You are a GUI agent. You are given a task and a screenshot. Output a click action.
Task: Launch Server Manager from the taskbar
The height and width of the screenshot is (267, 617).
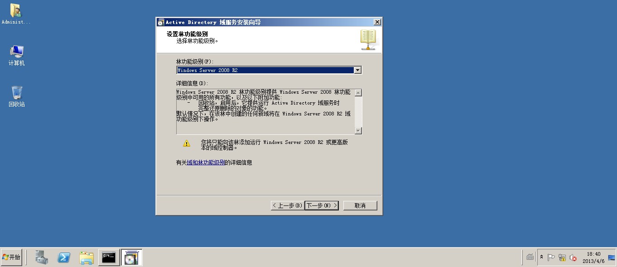point(42,257)
